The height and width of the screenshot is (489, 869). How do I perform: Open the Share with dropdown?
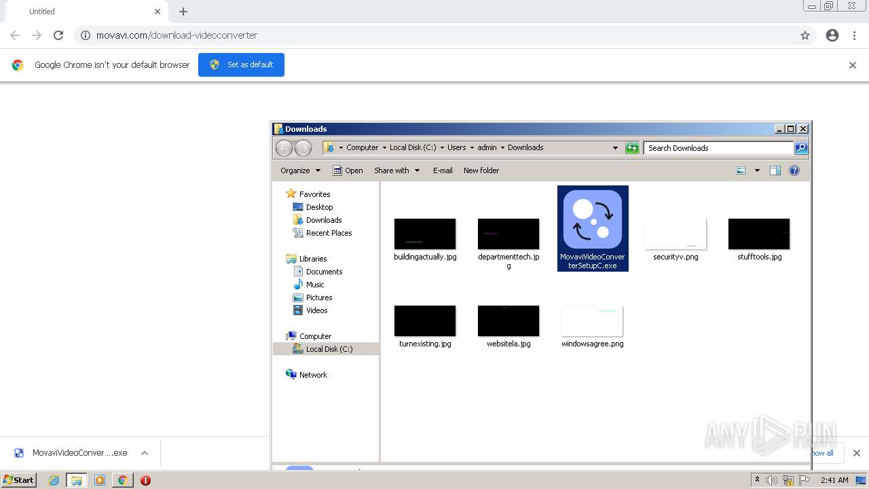pos(396,170)
